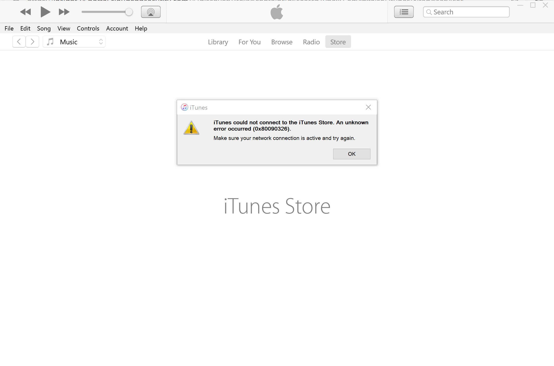The image size is (554, 366).
Task: Skip forward with the fast-forward button
Action: coord(64,12)
